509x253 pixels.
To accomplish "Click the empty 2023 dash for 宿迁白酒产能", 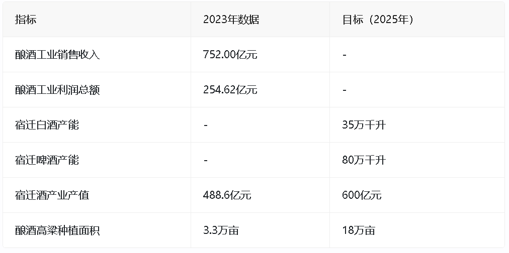I will coord(205,125).
